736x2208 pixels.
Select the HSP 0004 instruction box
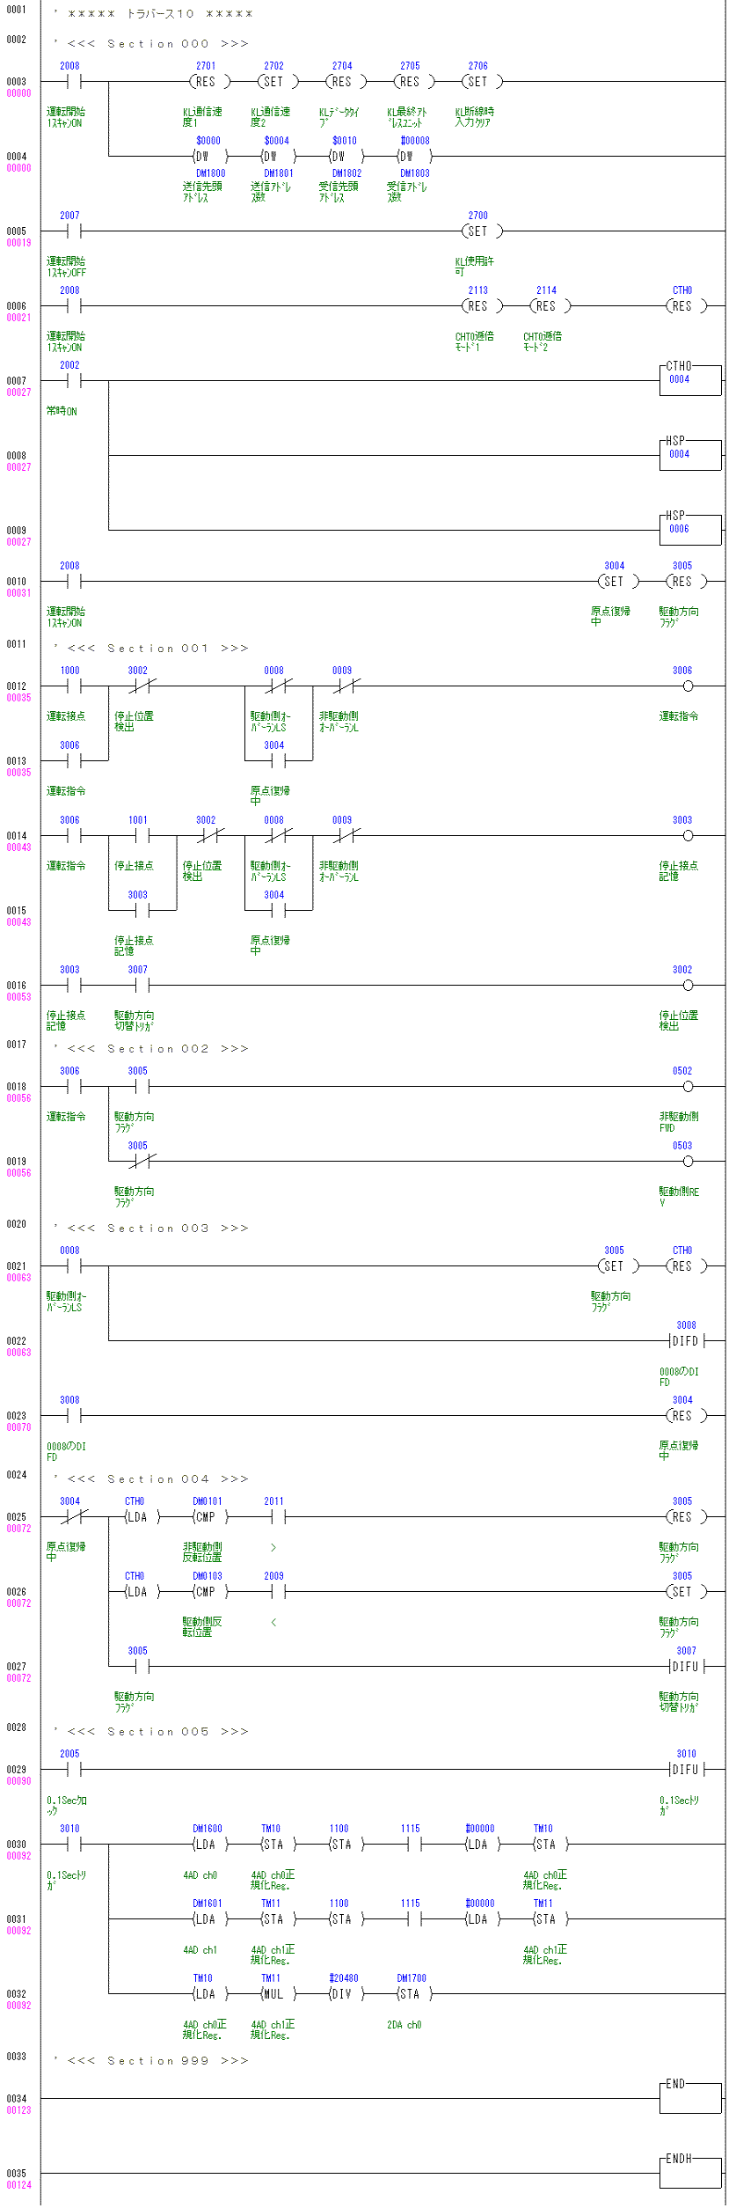[x=690, y=454]
